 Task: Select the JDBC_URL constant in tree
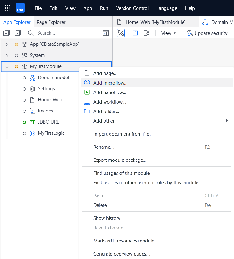click(48, 122)
